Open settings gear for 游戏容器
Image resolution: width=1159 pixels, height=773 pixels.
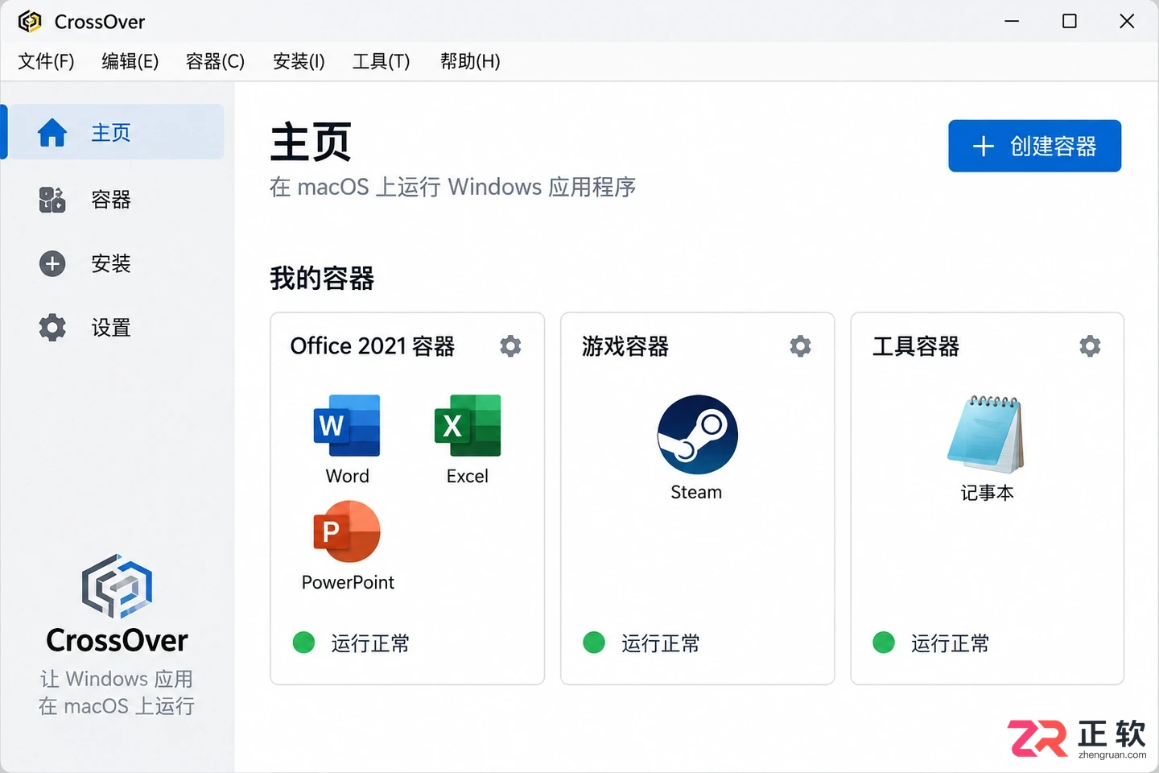click(x=800, y=346)
